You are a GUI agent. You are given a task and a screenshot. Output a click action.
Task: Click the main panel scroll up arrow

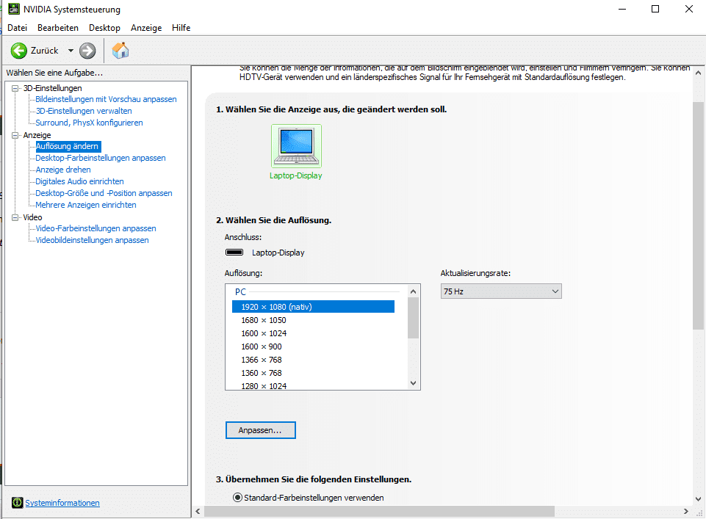tap(699, 73)
